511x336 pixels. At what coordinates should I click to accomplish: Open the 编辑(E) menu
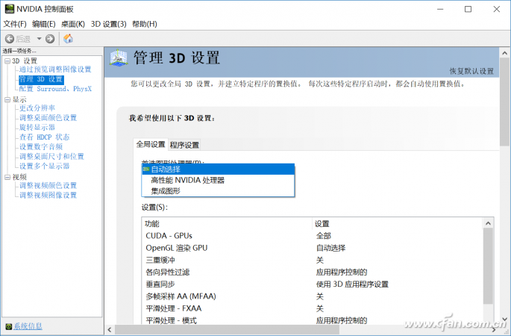point(44,24)
